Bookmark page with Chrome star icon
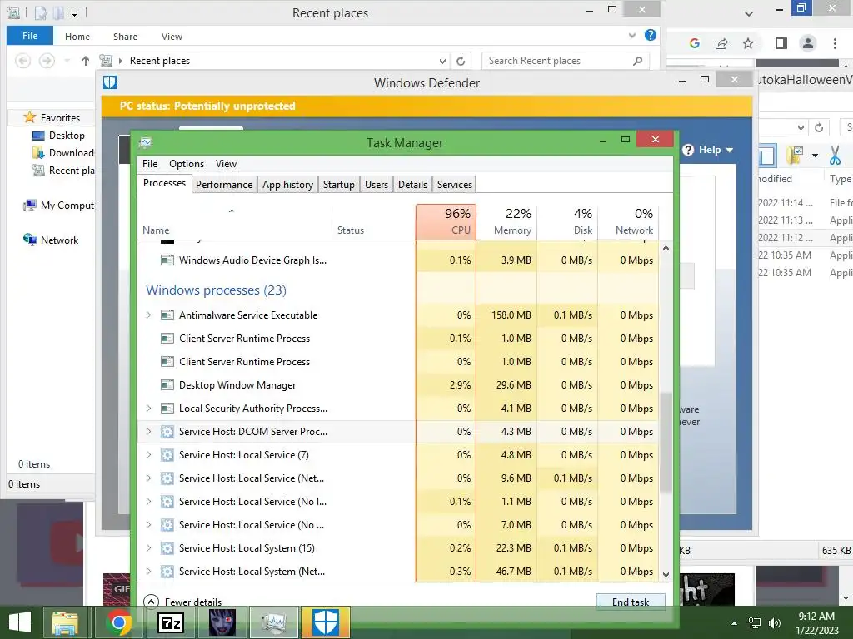This screenshot has height=639, width=853. [748, 43]
